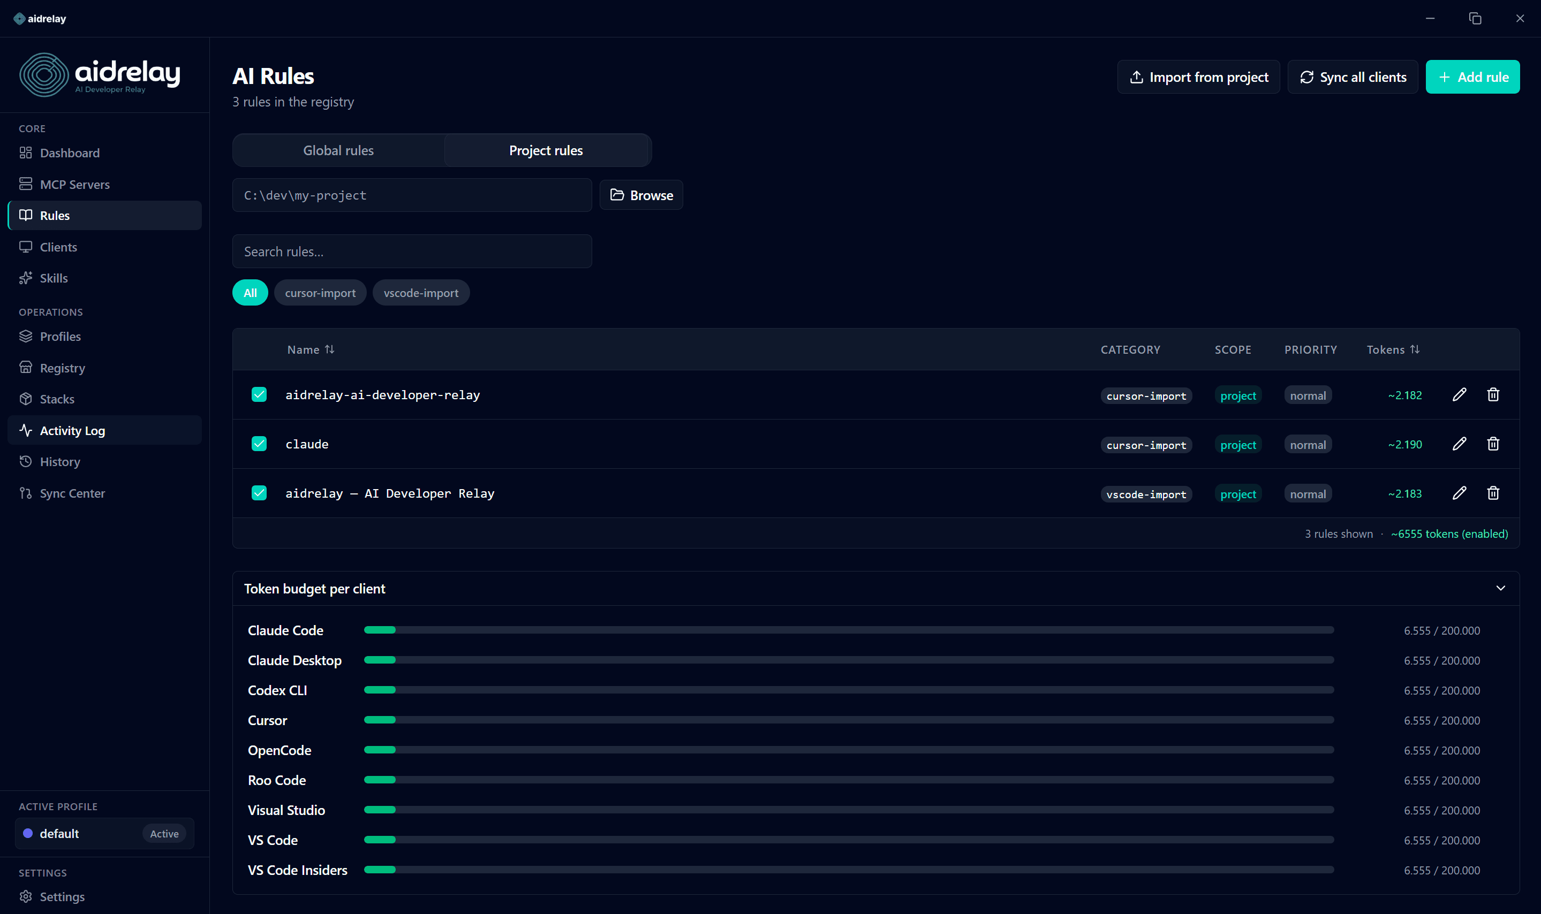
Task: Open Settings from the sidebar
Action: click(104, 896)
